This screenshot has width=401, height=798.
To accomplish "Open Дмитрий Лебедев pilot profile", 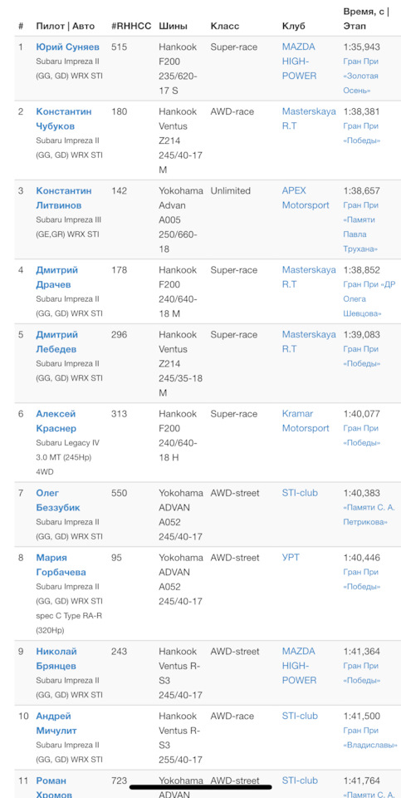I will click(x=57, y=342).
